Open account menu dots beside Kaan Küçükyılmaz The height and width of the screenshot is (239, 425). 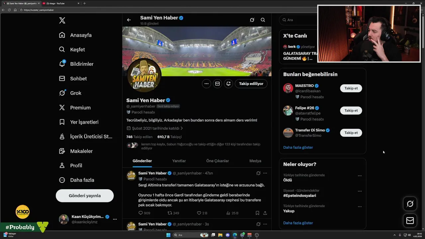115,219
